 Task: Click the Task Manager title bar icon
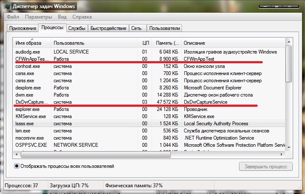click(7, 6)
